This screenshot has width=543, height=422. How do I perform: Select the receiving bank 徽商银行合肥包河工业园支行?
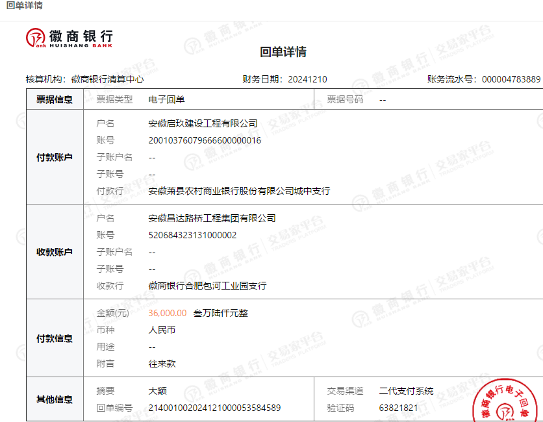click(207, 286)
